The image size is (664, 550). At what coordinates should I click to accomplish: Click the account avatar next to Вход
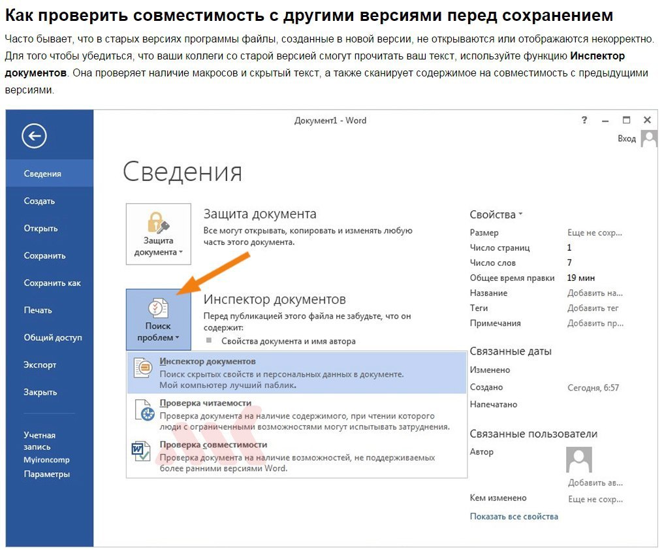click(649, 138)
